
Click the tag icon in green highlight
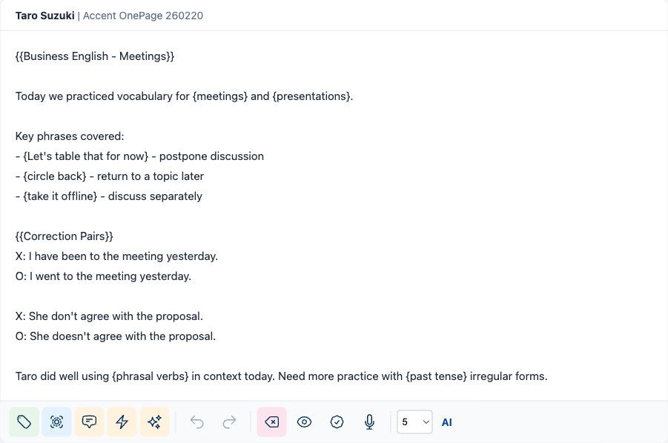(x=24, y=422)
